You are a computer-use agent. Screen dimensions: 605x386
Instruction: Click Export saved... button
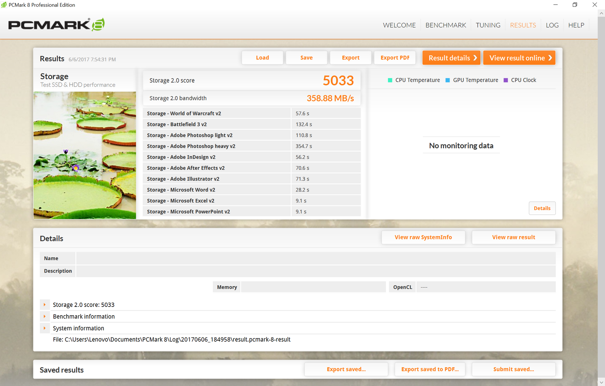(x=346, y=369)
